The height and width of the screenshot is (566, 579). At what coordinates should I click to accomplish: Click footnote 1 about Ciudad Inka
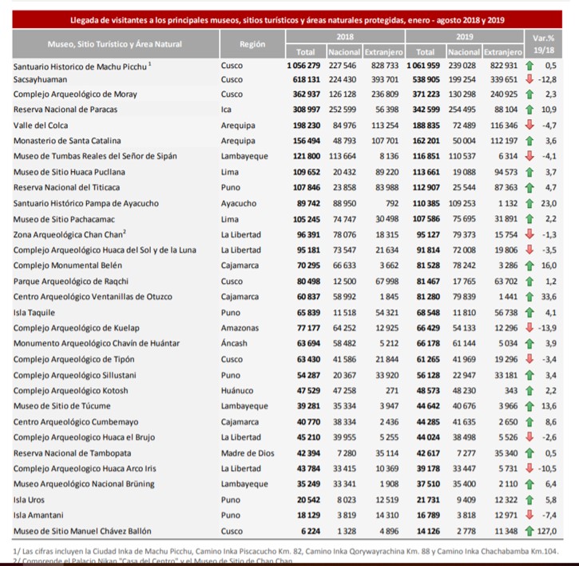(x=286, y=552)
